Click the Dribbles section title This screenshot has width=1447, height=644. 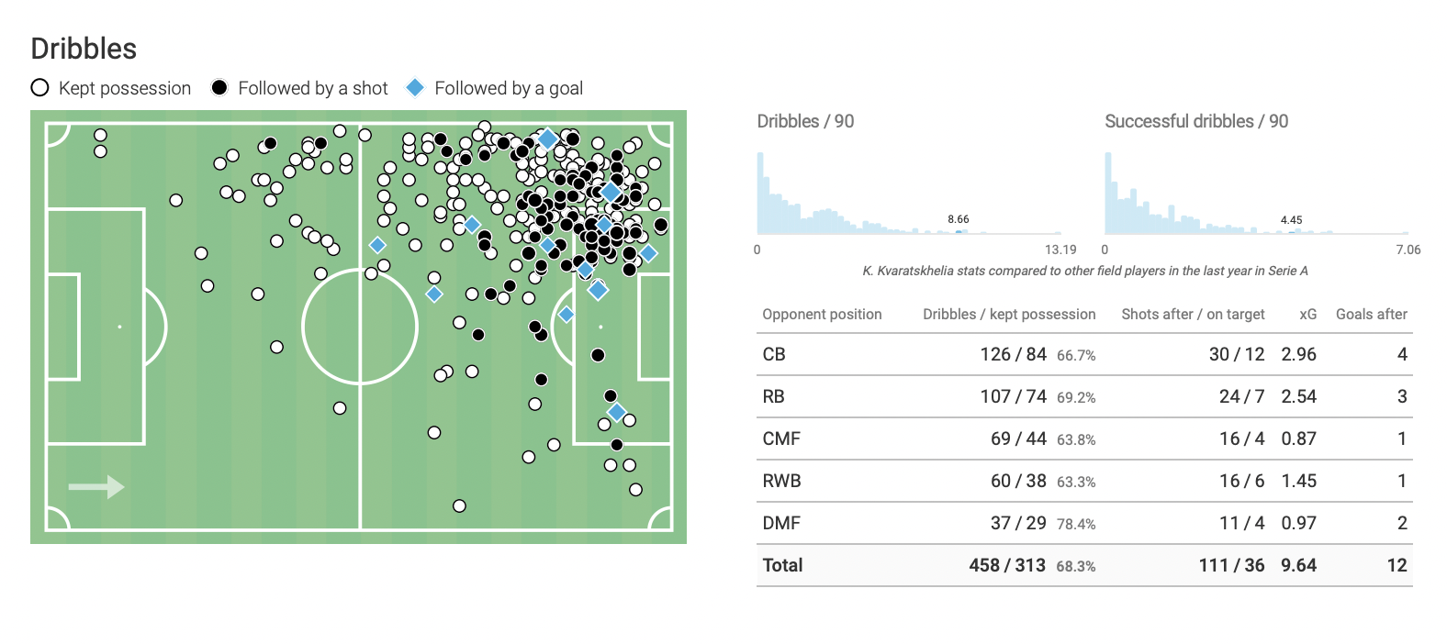84,49
